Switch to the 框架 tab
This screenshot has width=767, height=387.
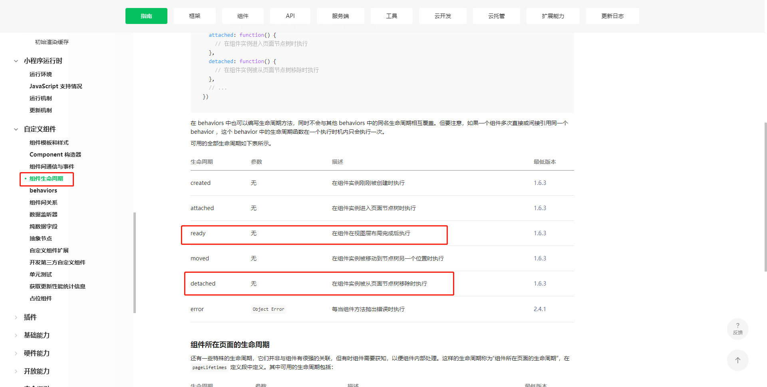195,16
